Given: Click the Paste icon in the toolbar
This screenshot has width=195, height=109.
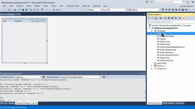Looking at the screenshot, I should tap(37, 10).
